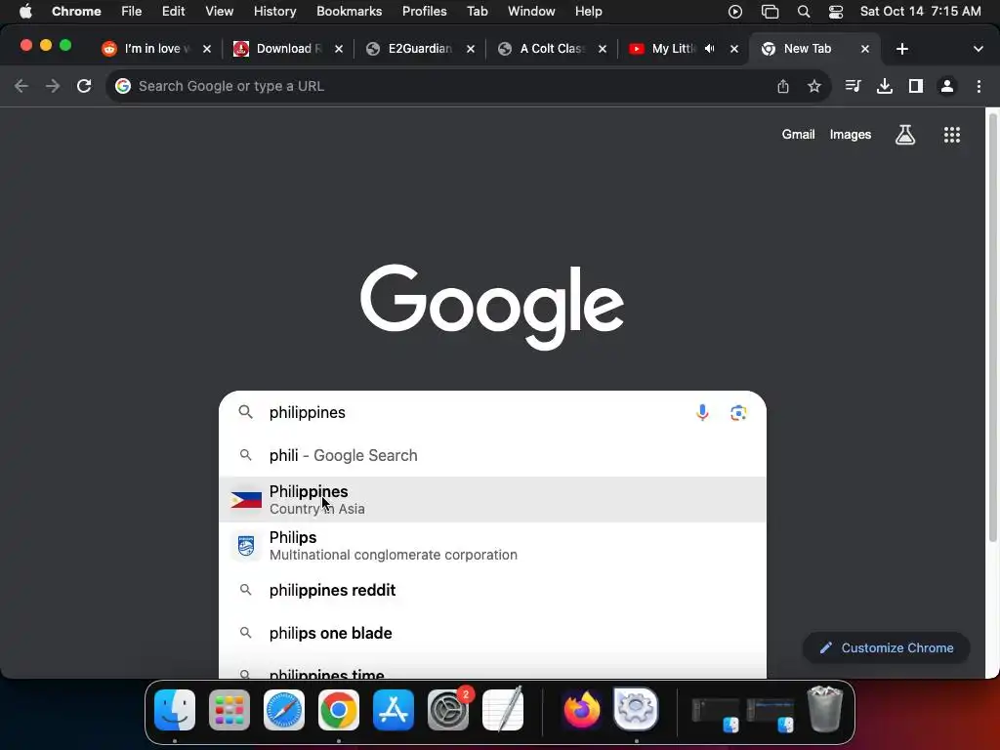Open Finder from the Dock

[x=175, y=709]
